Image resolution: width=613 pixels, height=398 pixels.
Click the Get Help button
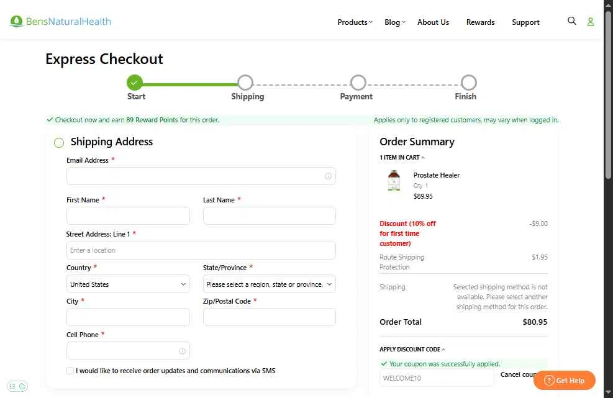click(564, 381)
